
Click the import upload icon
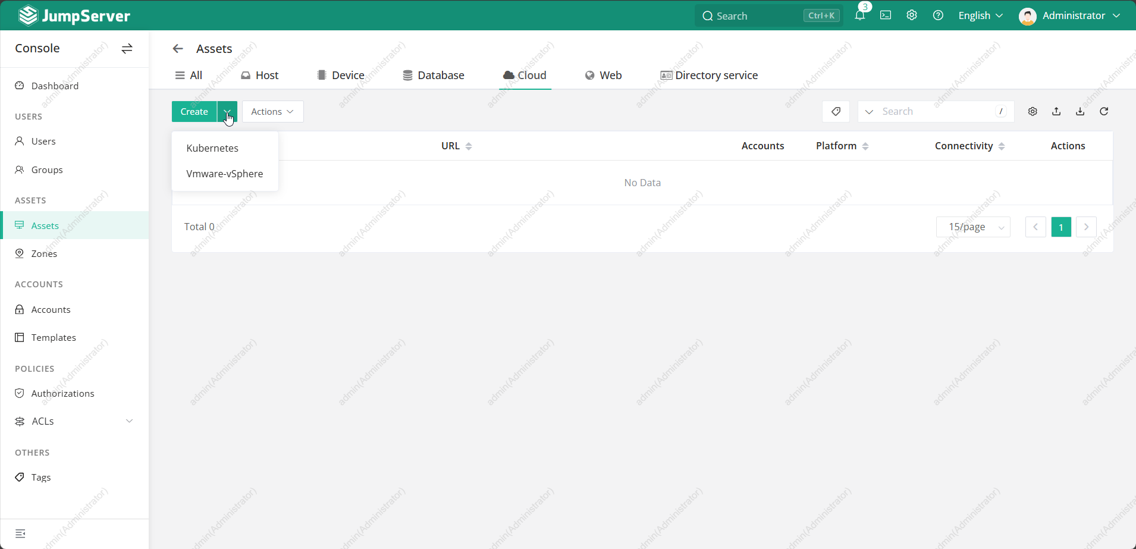click(1056, 111)
